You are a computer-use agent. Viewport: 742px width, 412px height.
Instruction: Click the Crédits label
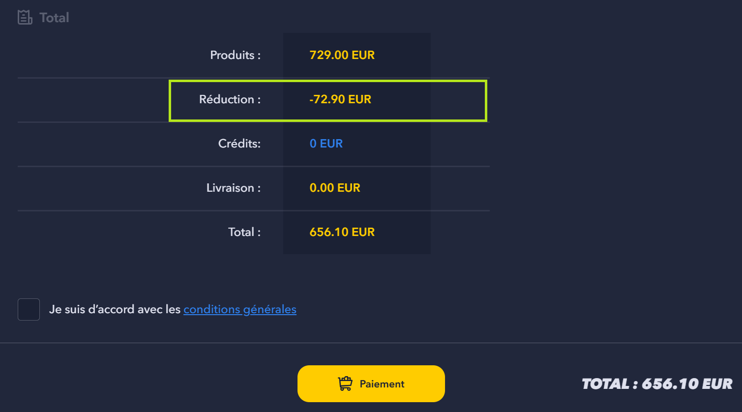[239, 144]
